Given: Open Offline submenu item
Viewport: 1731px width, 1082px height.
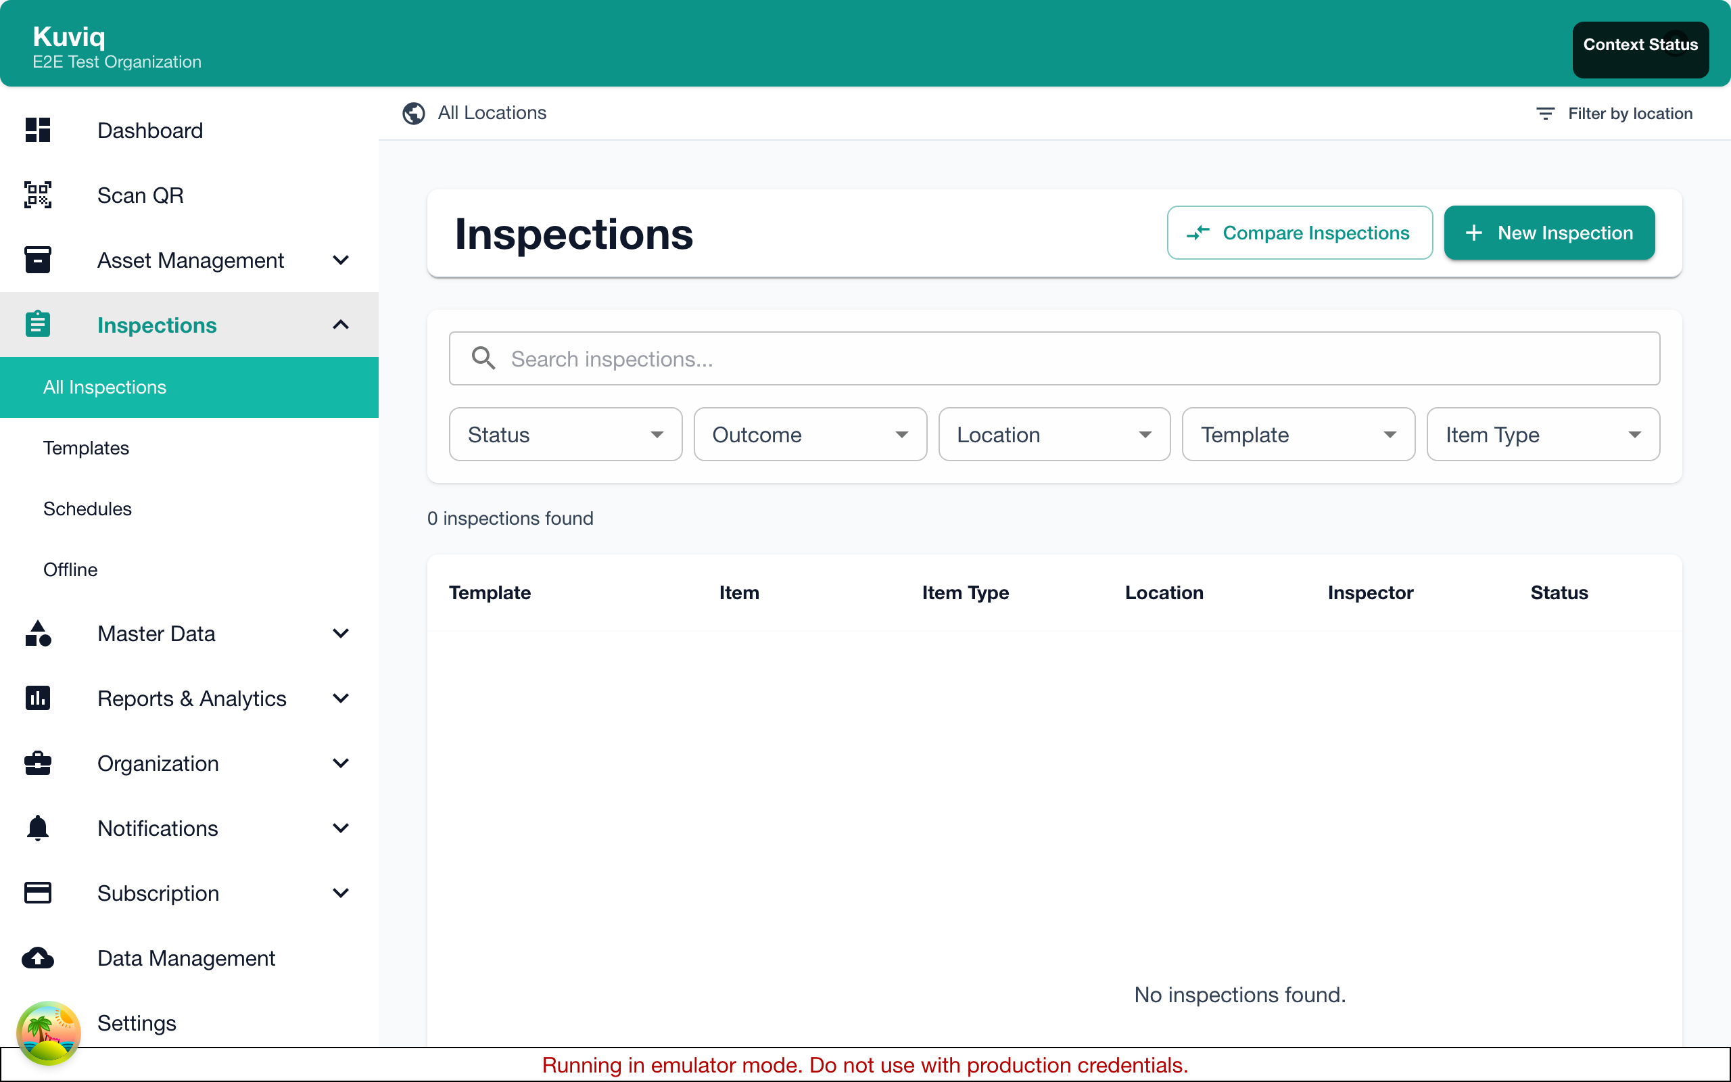Looking at the screenshot, I should click(189, 569).
